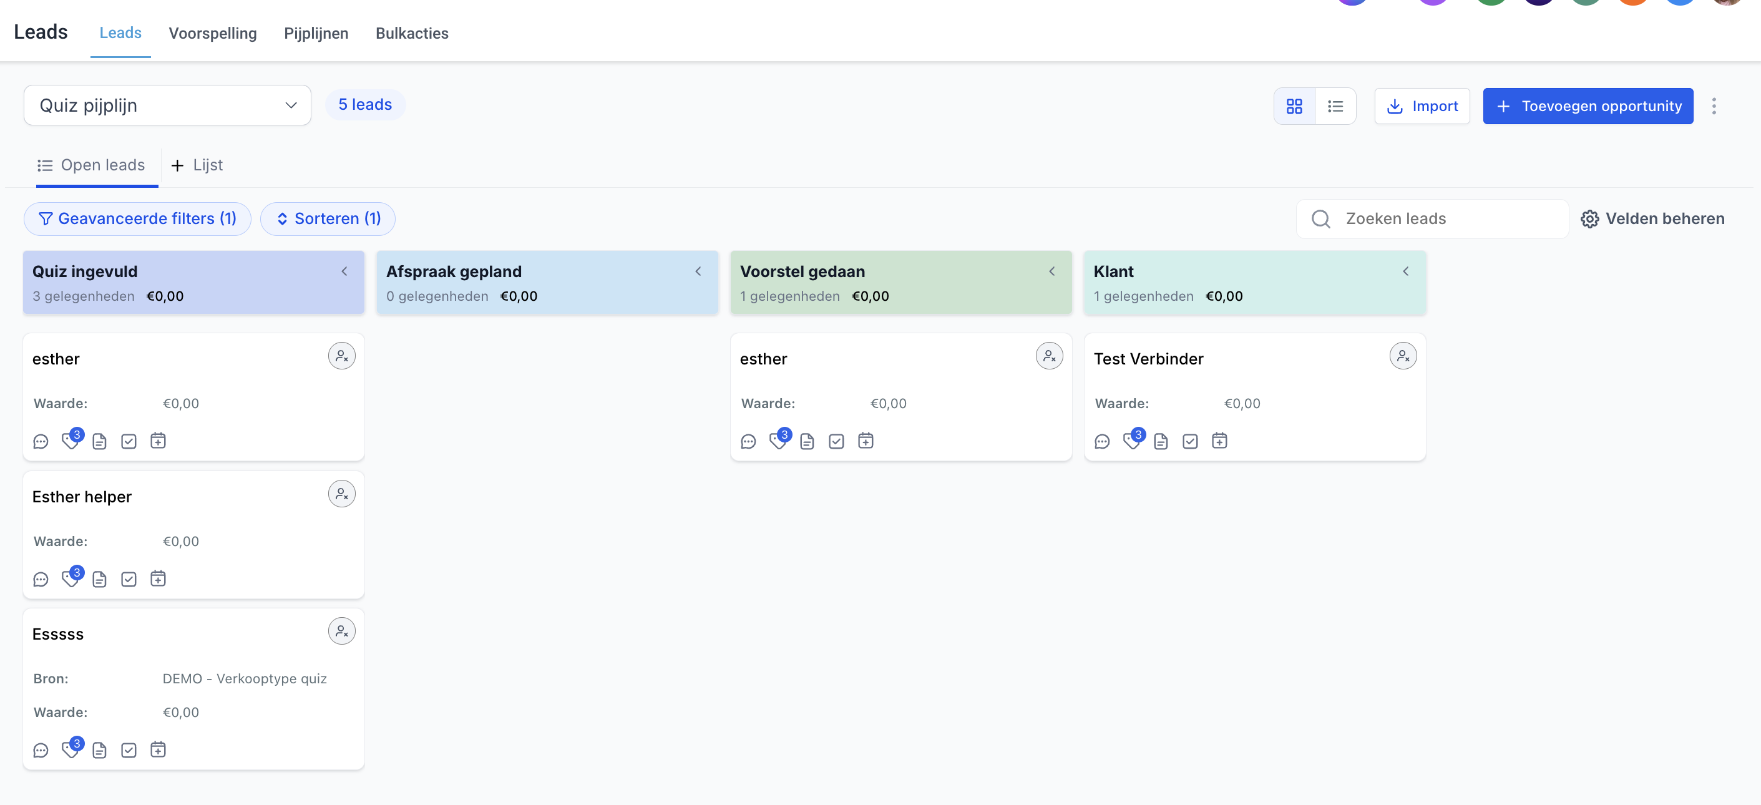This screenshot has height=805, width=1761.
Task: Click Toevoegen opportunity button
Action: (x=1588, y=106)
